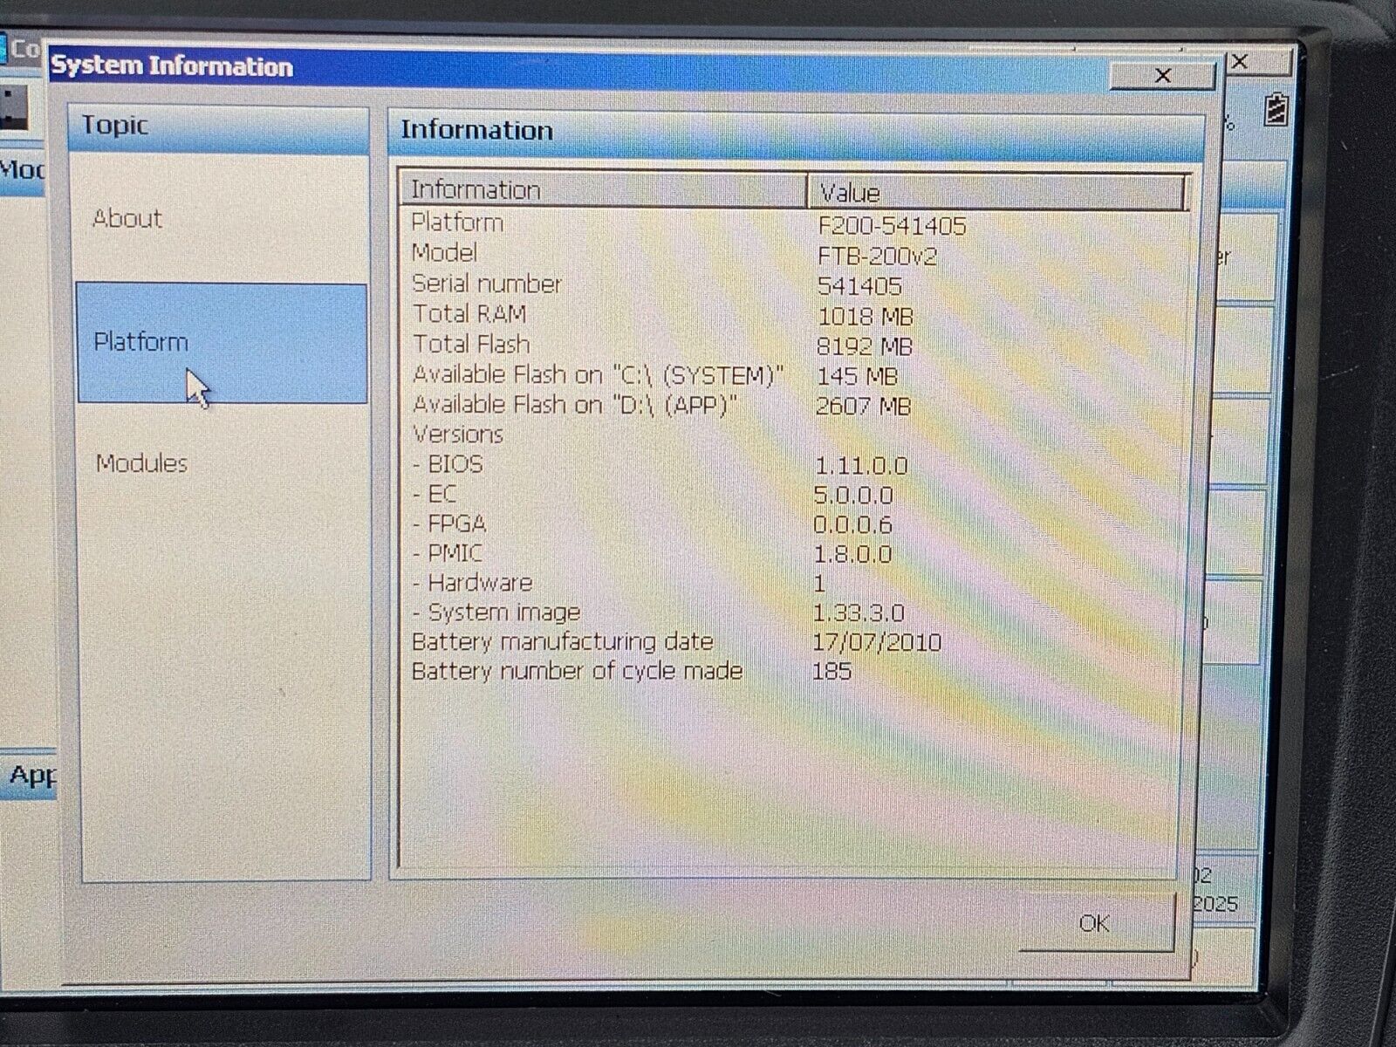Select the About topic
Screen dimensions: 1396x1047
[129, 220]
